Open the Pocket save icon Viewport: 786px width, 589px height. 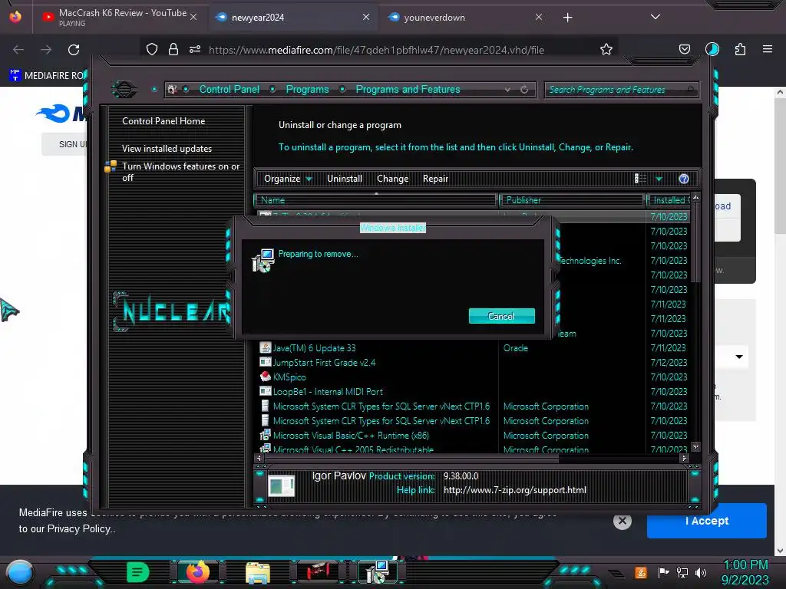(x=684, y=49)
